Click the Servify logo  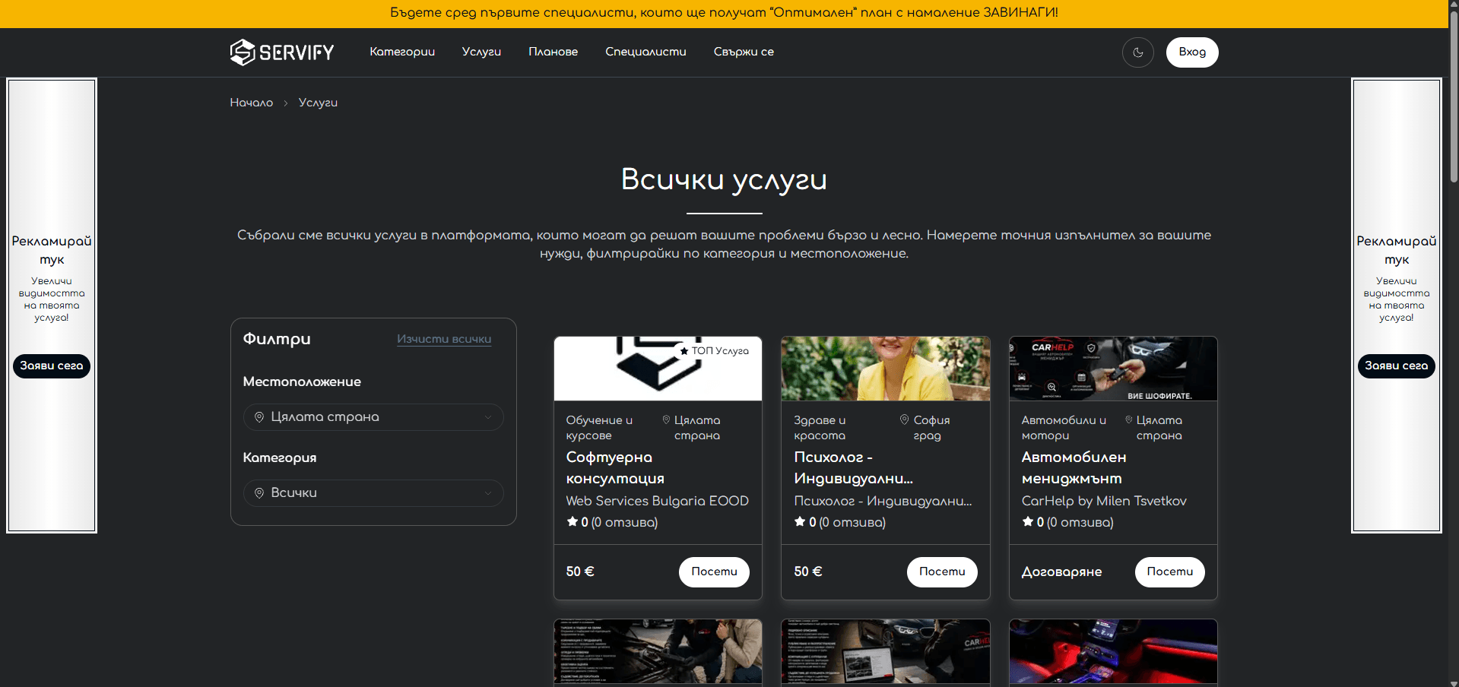[x=282, y=52]
